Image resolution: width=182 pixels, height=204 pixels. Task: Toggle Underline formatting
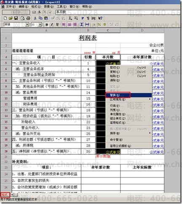click(57, 24)
